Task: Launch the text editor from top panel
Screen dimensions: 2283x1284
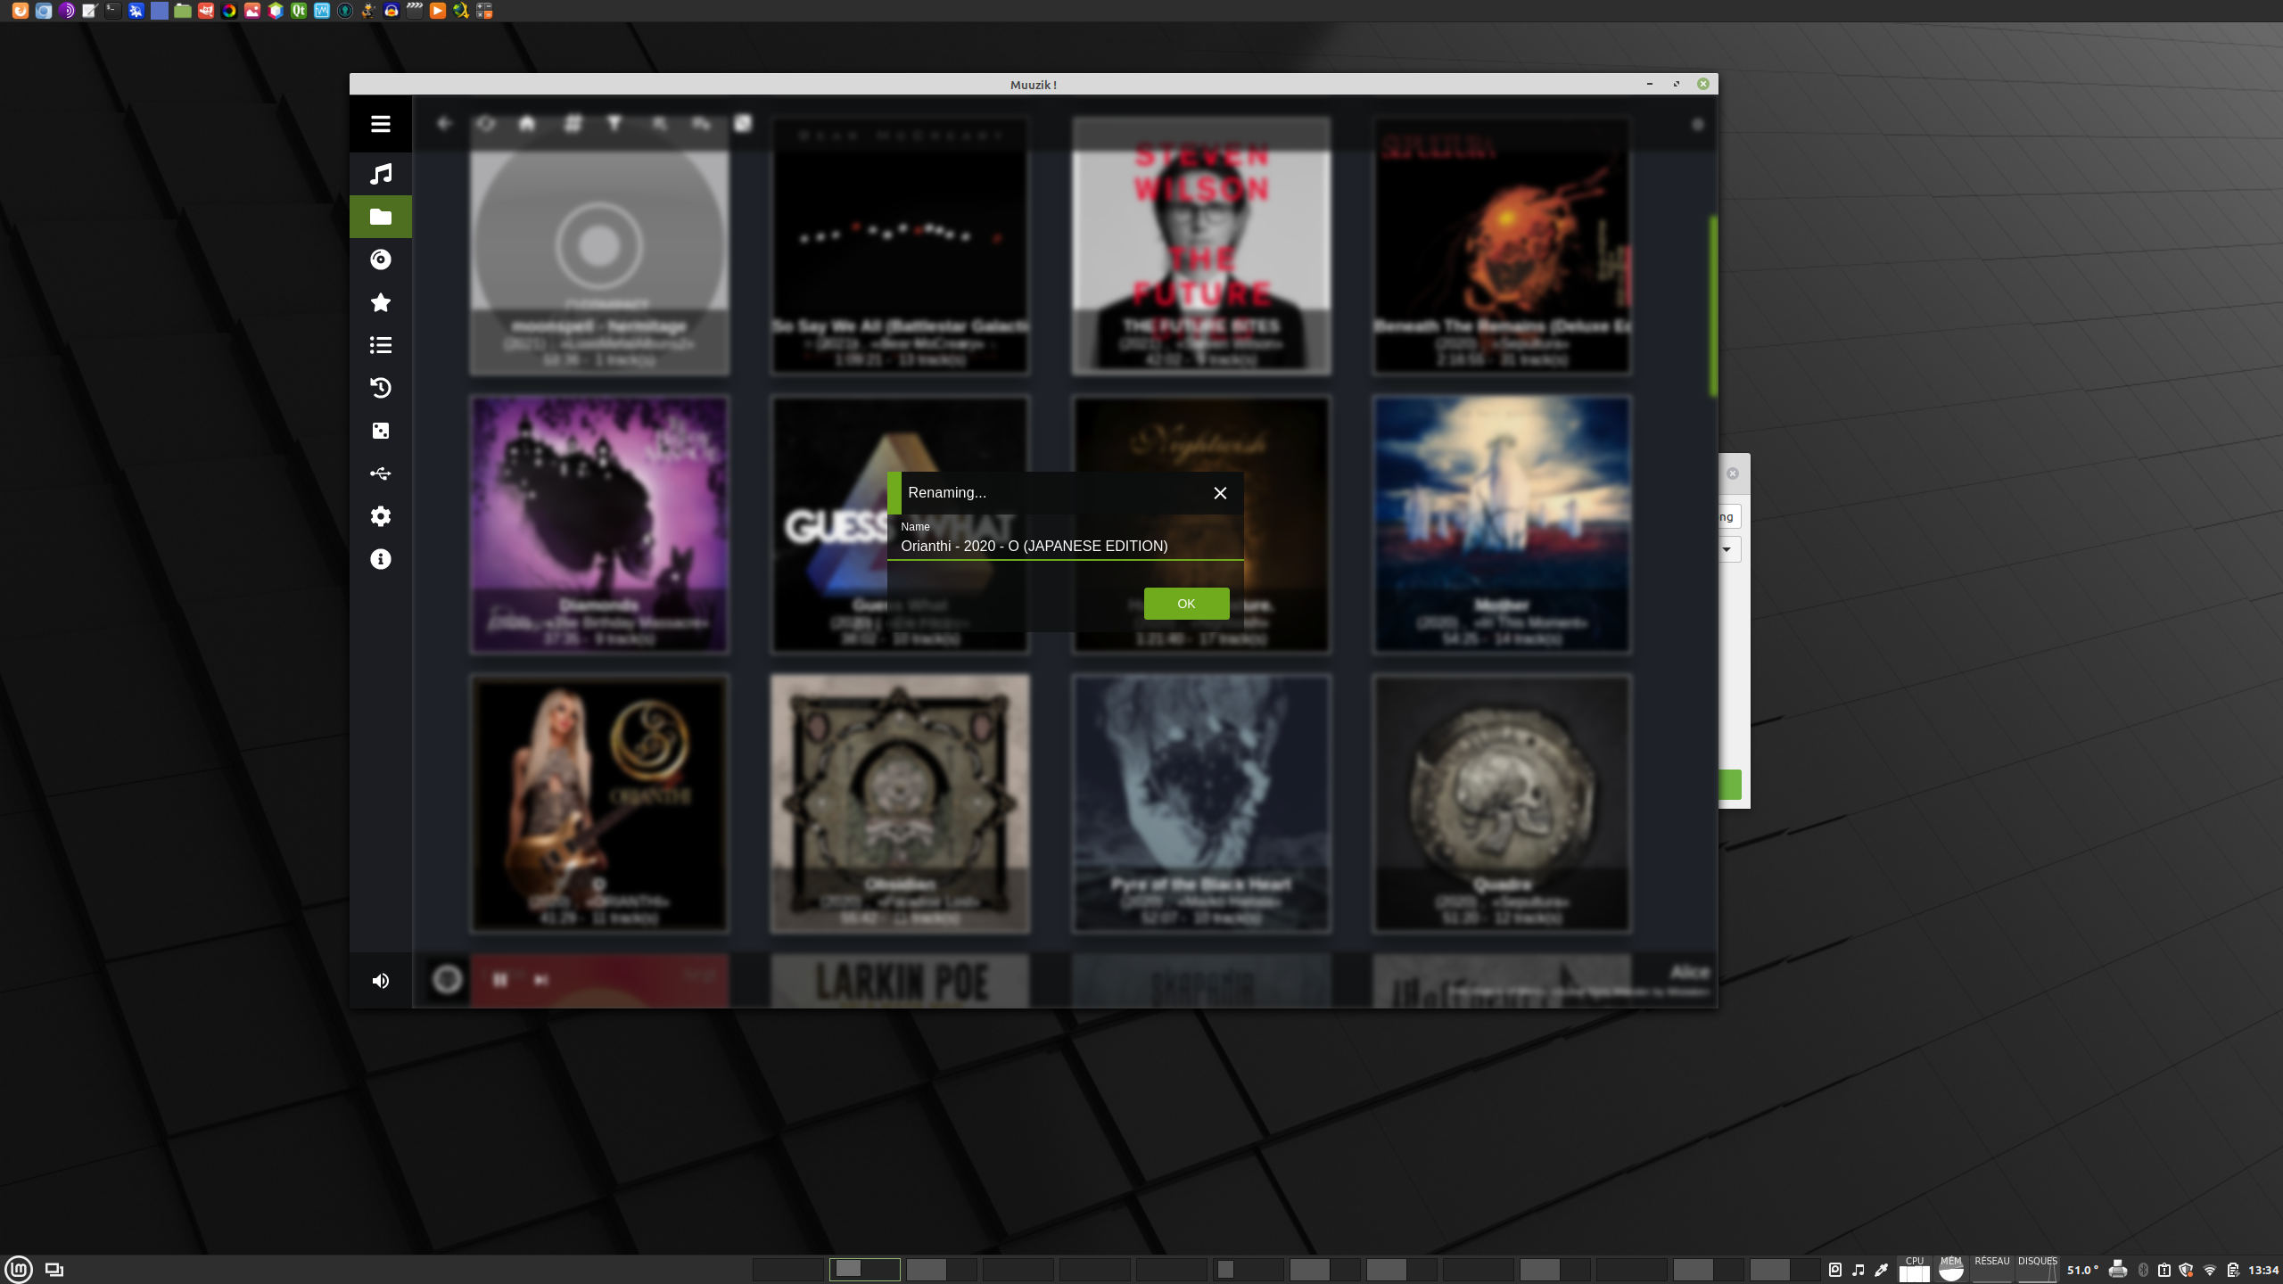Action: tap(89, 11)
